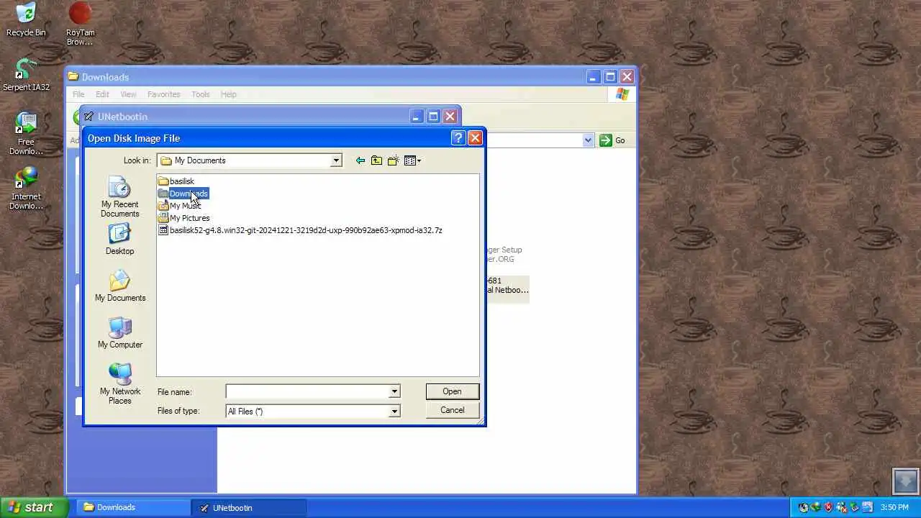Expand address bar dropdown in Downloads window
This screenshot has height=518, width=921.
pyautogui.click(x=588, y=140)
